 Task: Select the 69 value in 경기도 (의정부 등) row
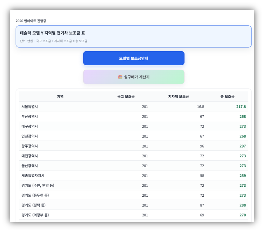[202, 215]
